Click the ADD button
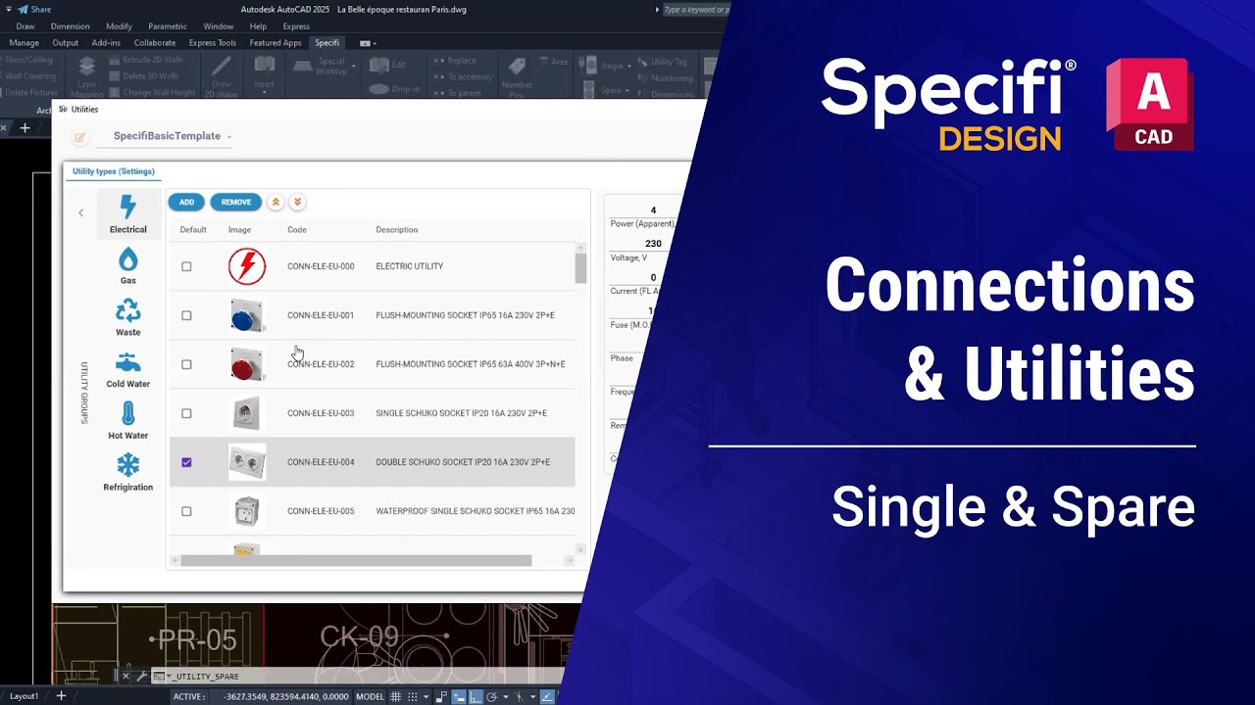1255x705 pixels. [x=186, y=202]
